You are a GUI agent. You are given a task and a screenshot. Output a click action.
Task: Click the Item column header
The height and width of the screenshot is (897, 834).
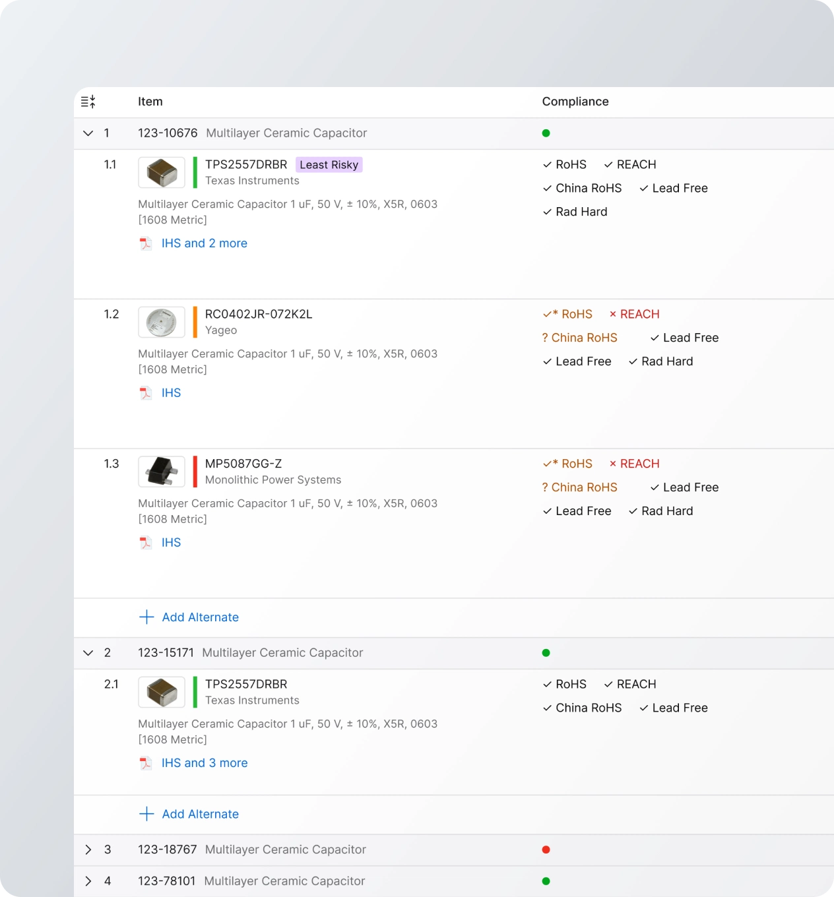pyautogui.click(x=150, y=102)
